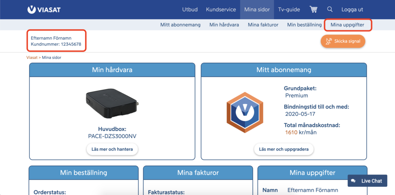Viewport: 395px width, 195px height.
Task: Click the Total månadskostnad: label
Action: point(312,125)
